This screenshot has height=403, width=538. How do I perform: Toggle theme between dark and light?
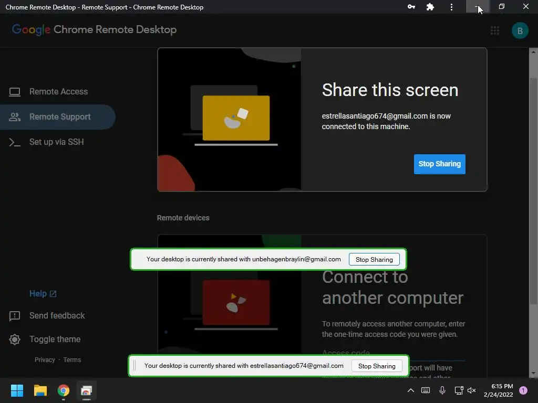click(x=55, y=340)
